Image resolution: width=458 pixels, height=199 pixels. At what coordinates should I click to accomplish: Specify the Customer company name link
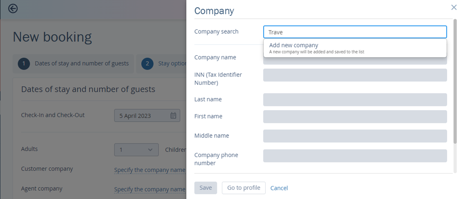click(149, 170)
